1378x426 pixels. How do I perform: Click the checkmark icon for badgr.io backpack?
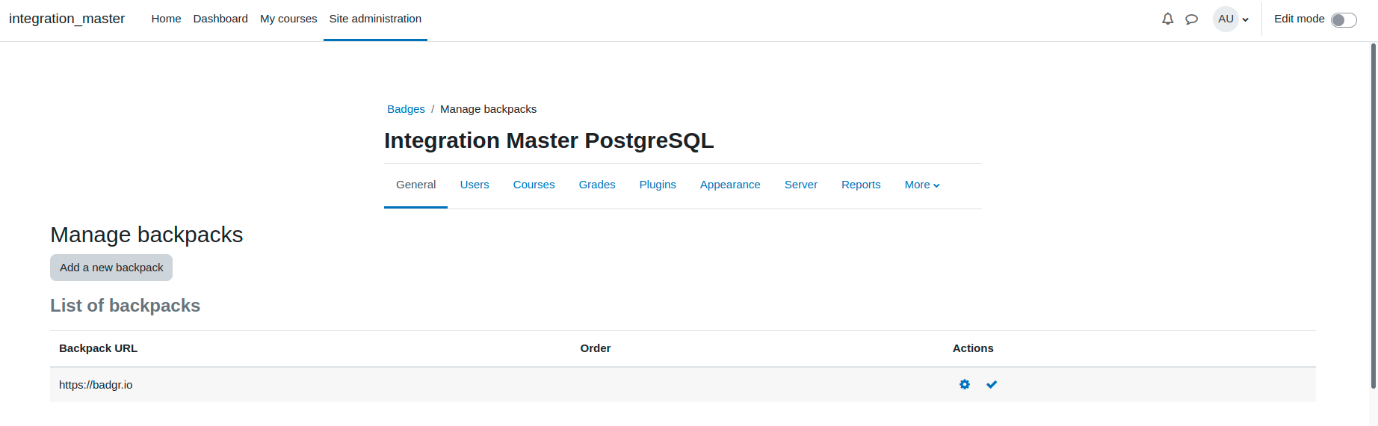point(992,384)
